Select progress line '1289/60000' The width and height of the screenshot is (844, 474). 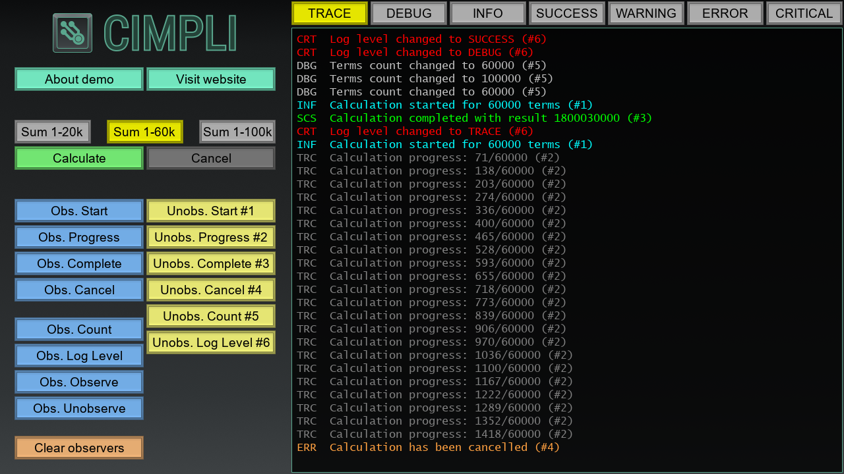click(435, 408)
